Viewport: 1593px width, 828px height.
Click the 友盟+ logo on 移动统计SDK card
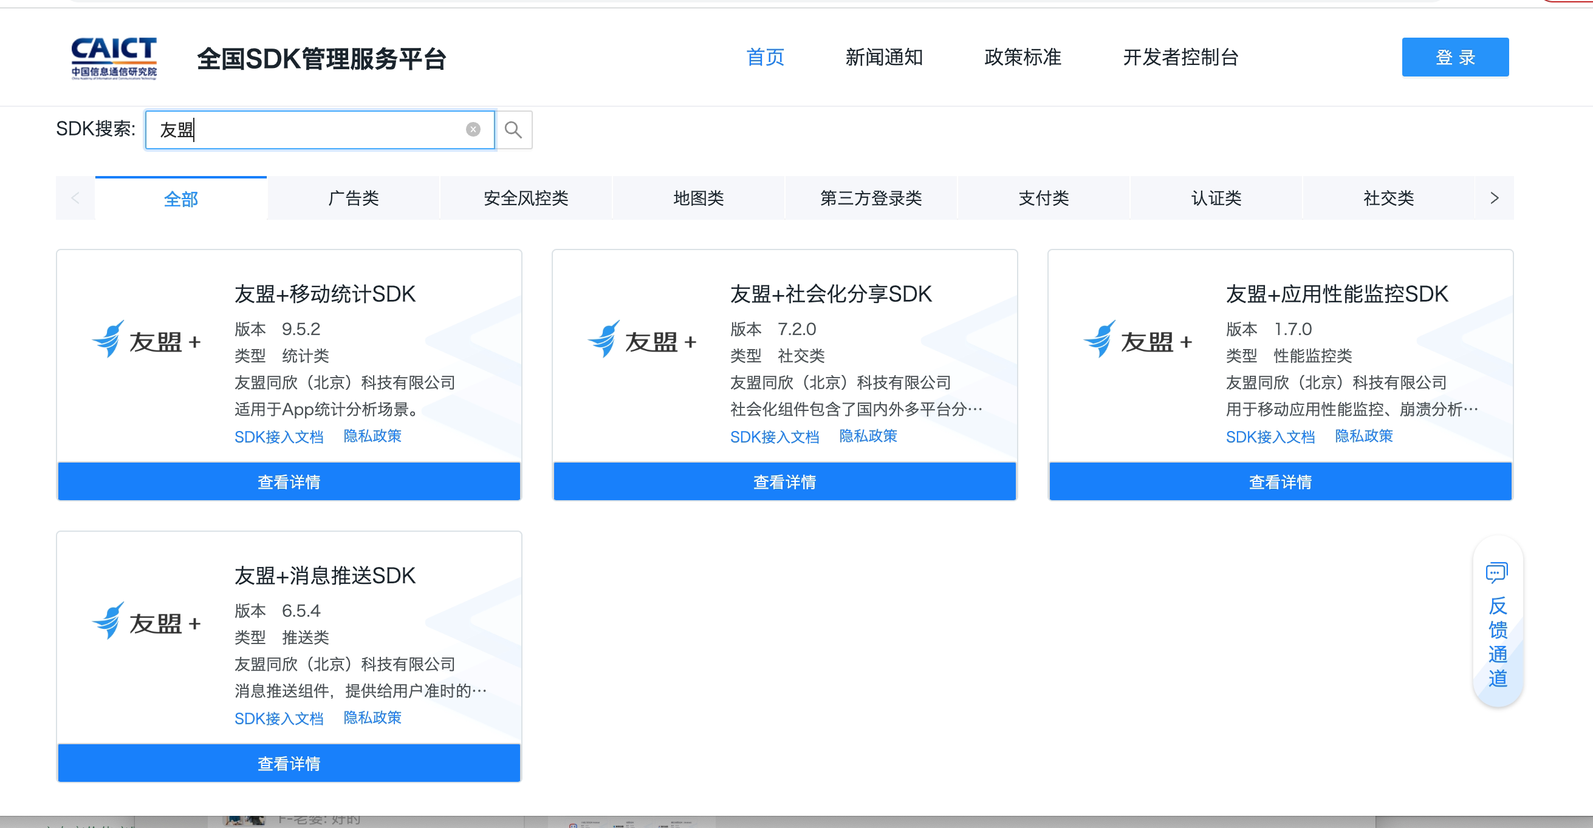click(147, 341)
